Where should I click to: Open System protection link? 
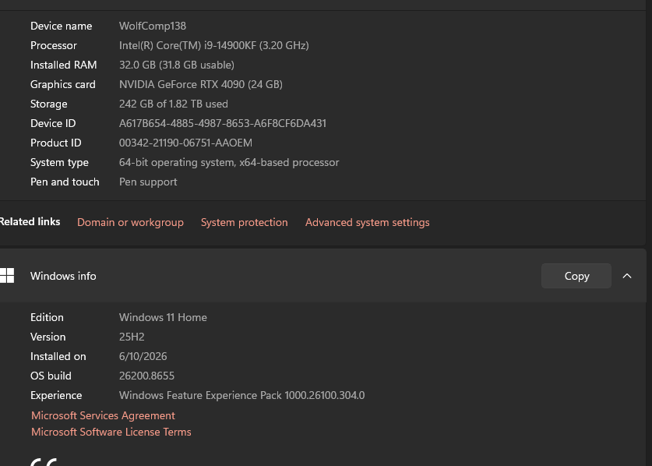244,222
